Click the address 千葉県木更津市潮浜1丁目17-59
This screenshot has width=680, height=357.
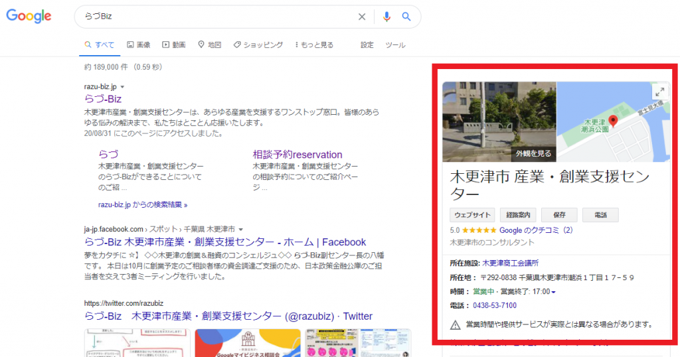(577, 277)
